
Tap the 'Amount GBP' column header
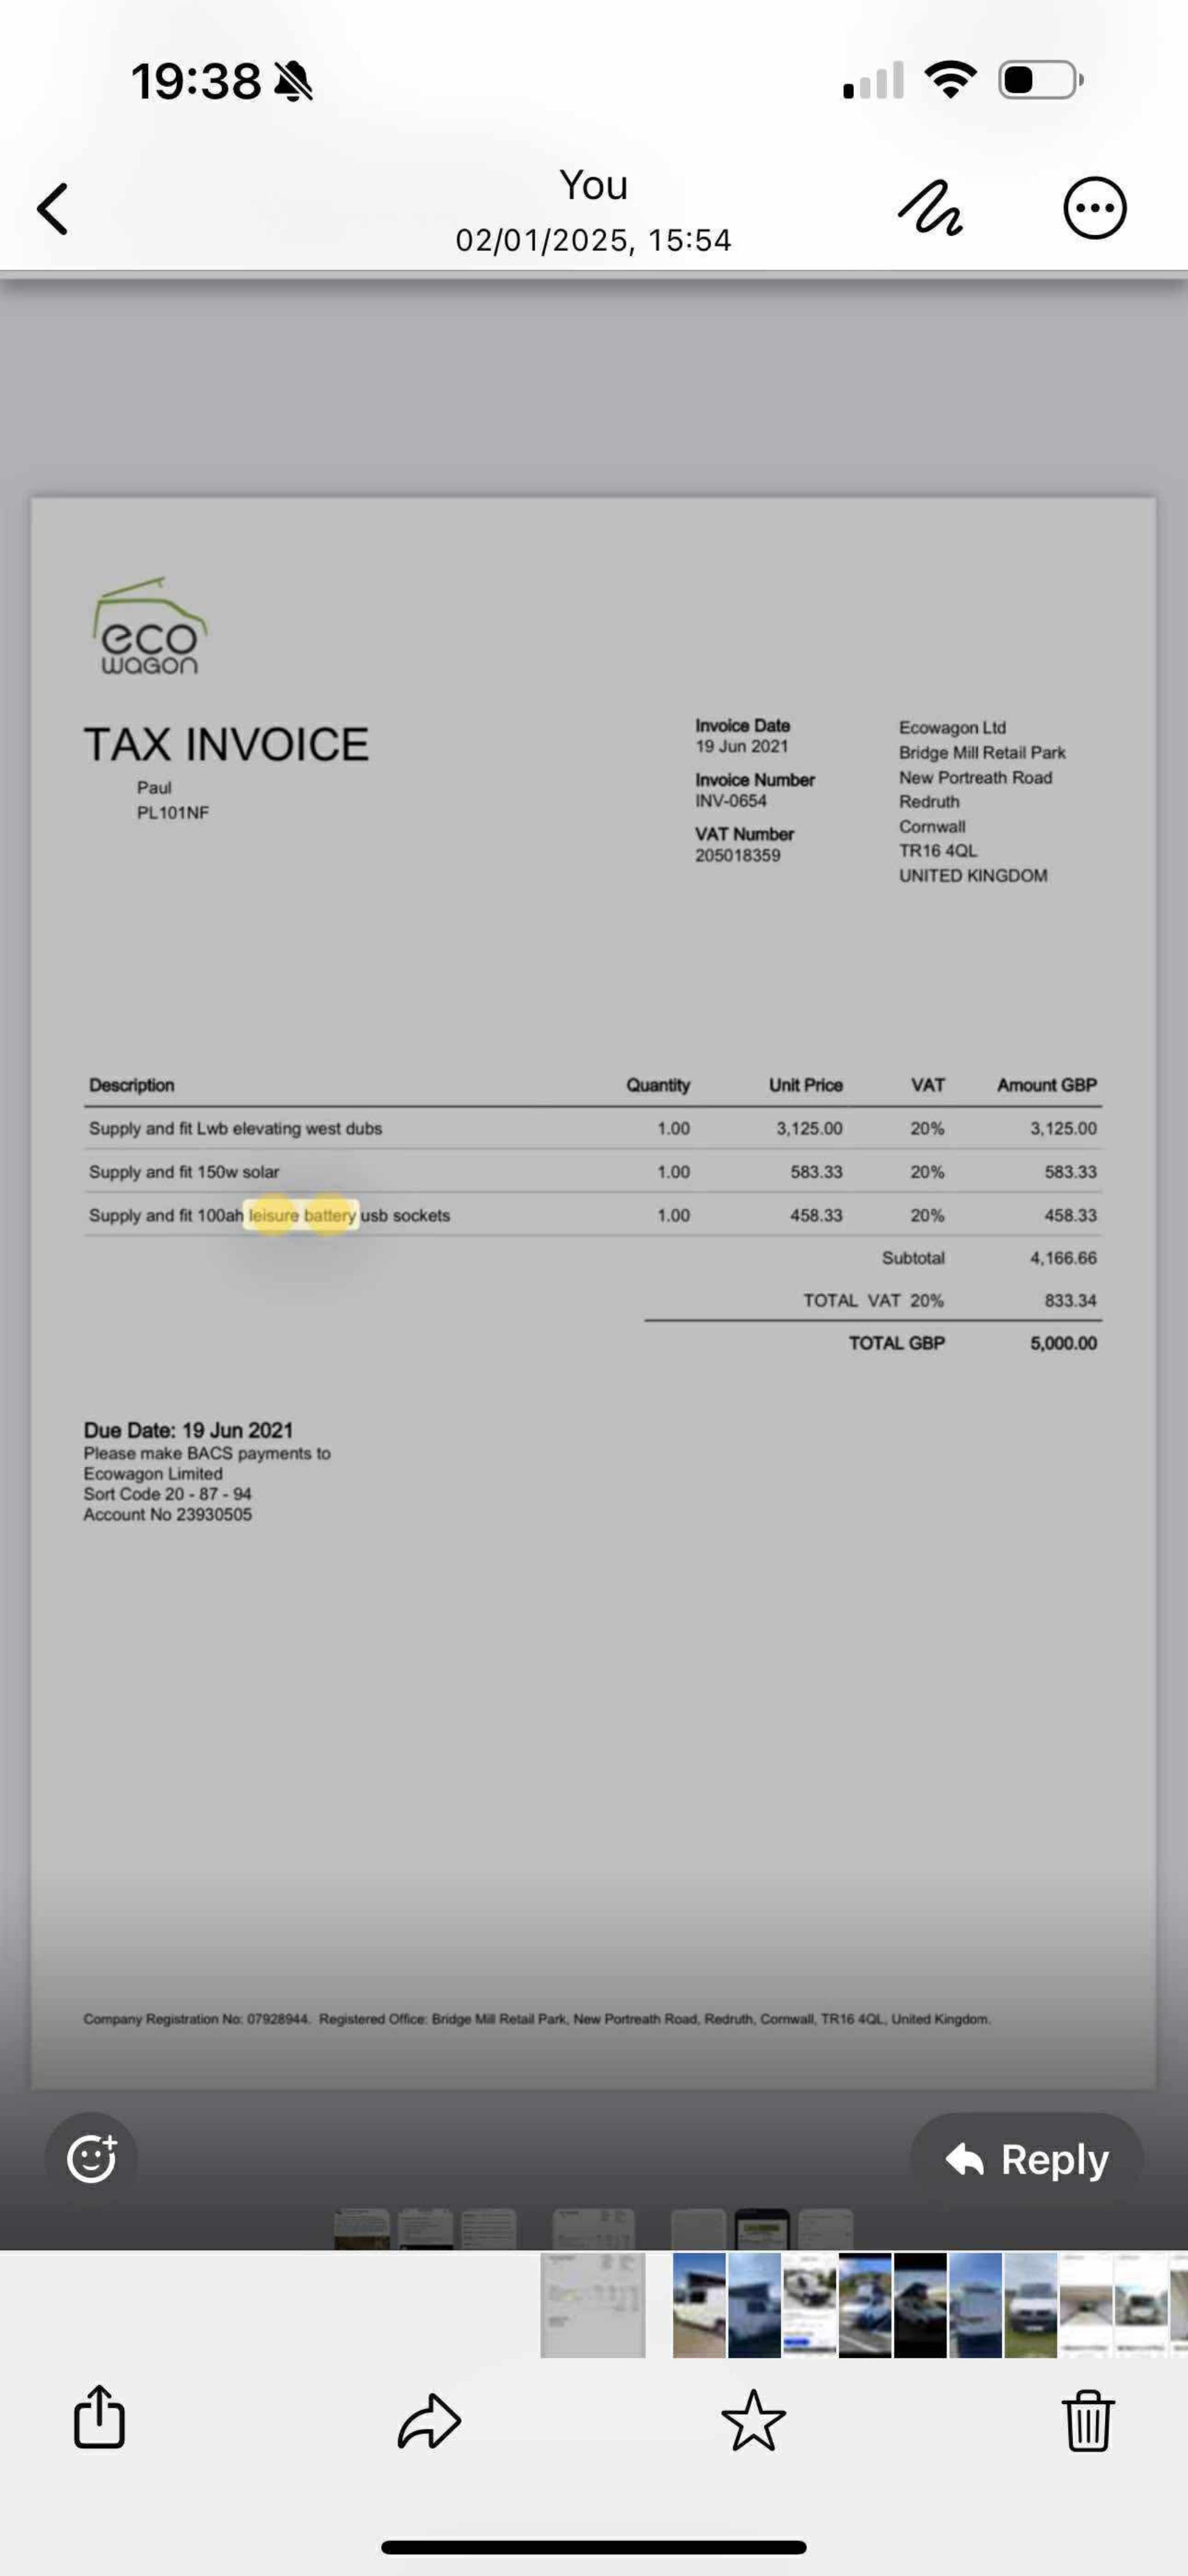(x=1046, y=1085)
